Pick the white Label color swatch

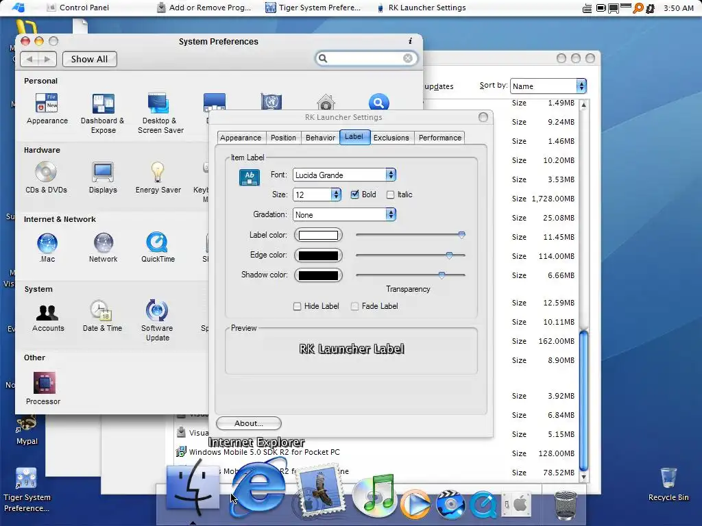(x=318, y=235)
